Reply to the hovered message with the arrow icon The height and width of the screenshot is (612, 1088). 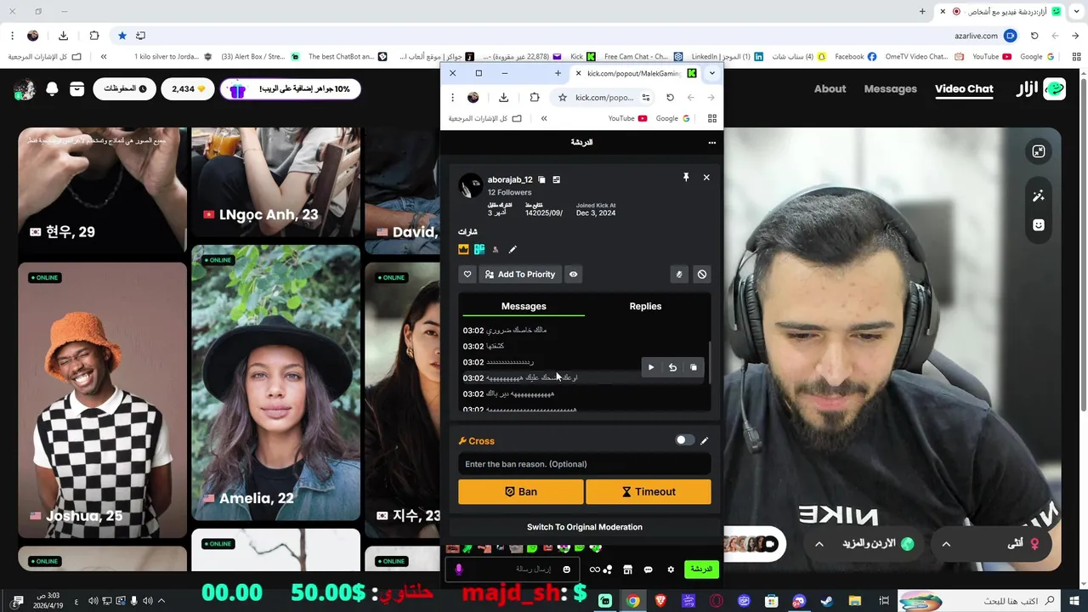[672, 368]
